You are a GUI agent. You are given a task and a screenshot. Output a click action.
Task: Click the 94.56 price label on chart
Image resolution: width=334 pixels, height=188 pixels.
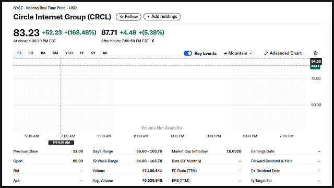coord(316,62)
